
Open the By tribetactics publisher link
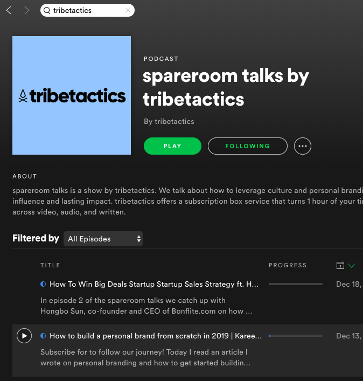coord(169,121)
